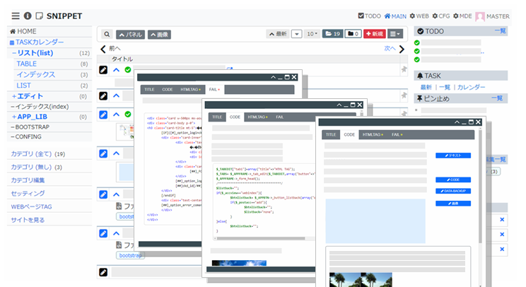Viewport: 526px width, 287px height.
Task: Click the red 新規 new button
Action: pos(375,34)
